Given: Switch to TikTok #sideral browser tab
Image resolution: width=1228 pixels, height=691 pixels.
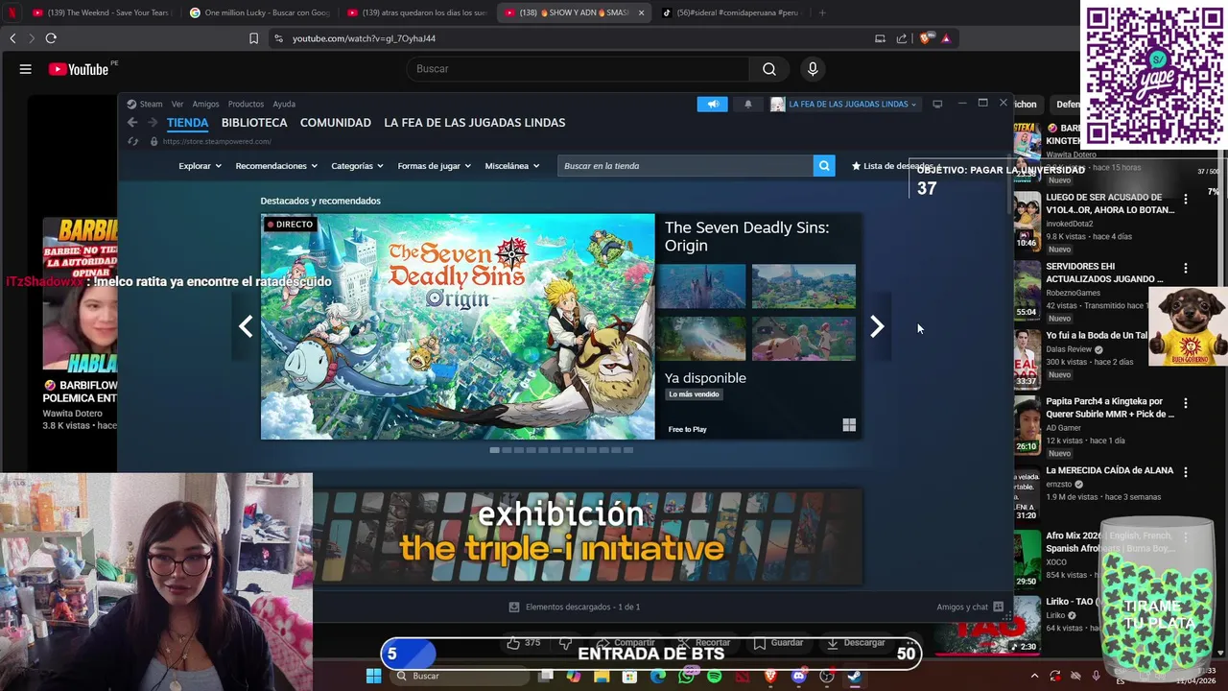Looking at the screenshot, I should click(731, 12).
